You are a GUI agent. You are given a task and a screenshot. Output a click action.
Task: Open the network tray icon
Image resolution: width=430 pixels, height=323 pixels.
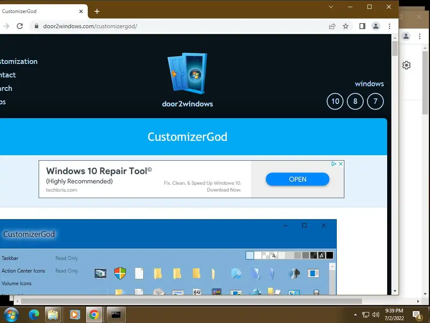366,315
